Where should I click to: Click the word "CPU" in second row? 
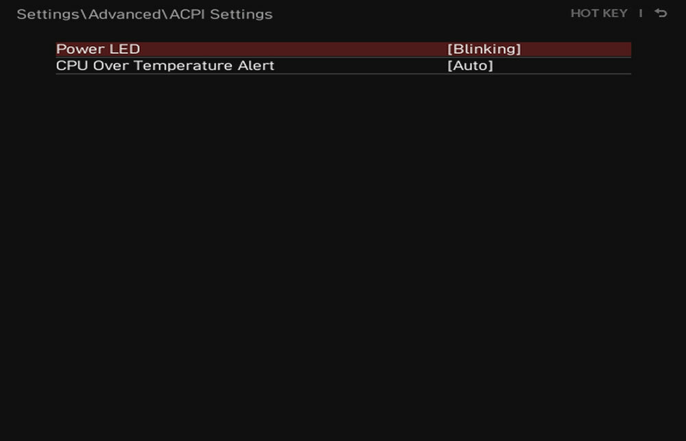pyautogui.click(x=72, y=66)
